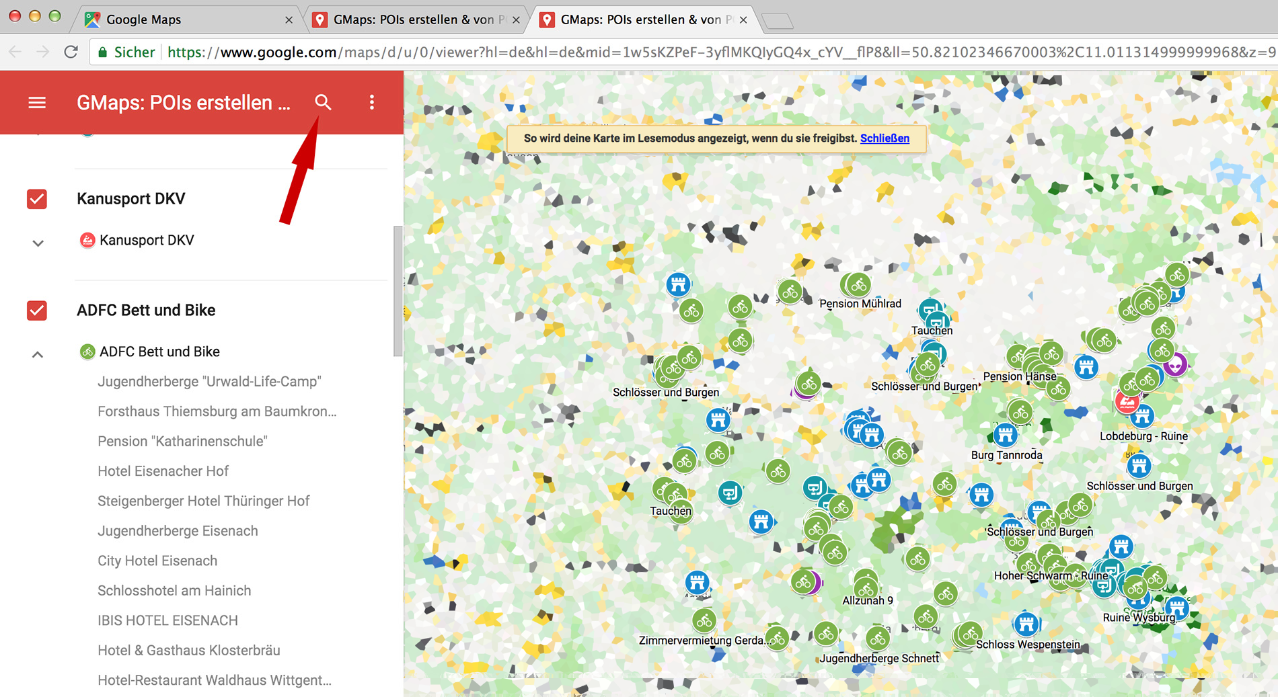The height and width of the screenshot is (697, 1278).
Task: Select the castle marker at Schloss Wespenstein
Action: coord(1026,624)
